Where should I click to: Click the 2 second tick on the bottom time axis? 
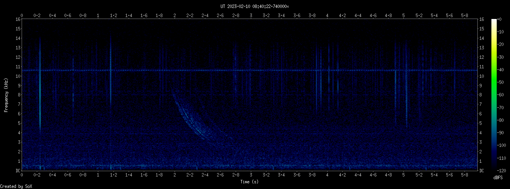click(x=175, y=175)
